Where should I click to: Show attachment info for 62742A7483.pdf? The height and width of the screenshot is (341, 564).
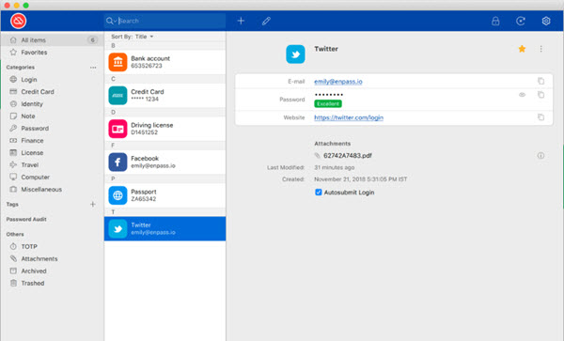(x=540, y=155)
